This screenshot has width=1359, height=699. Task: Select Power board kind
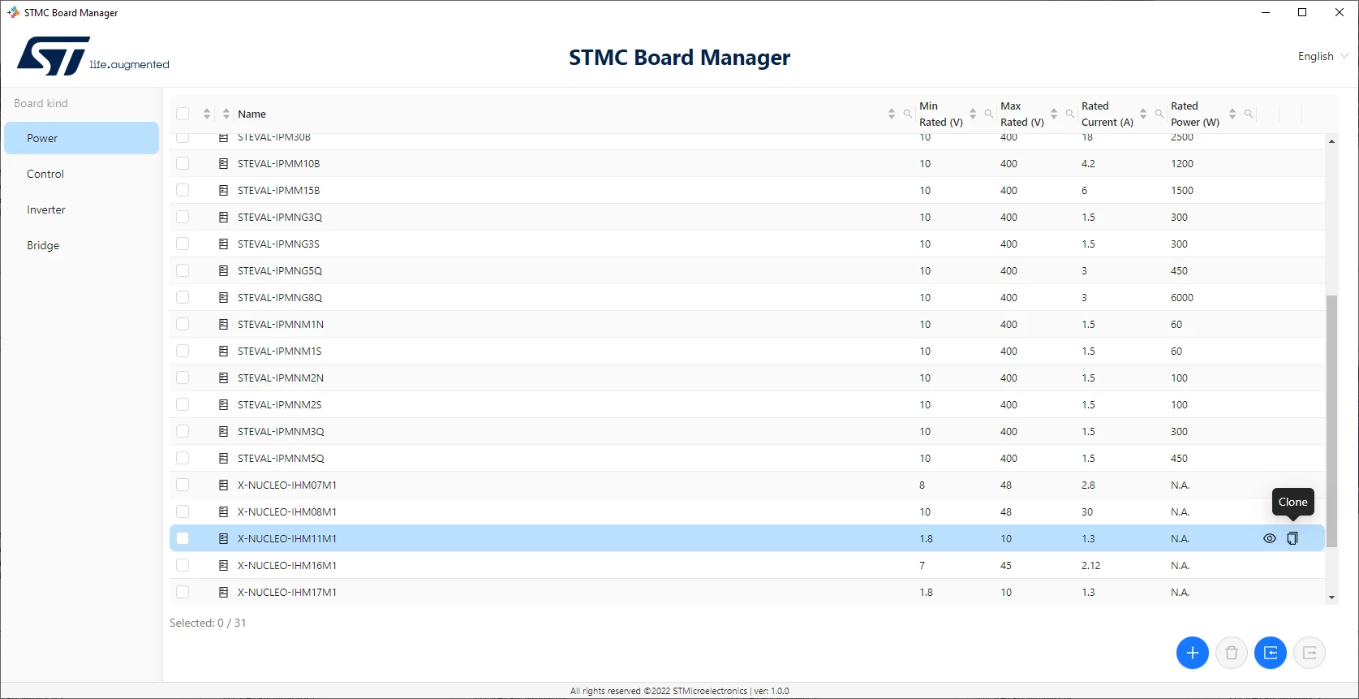(x=81, y=138)
